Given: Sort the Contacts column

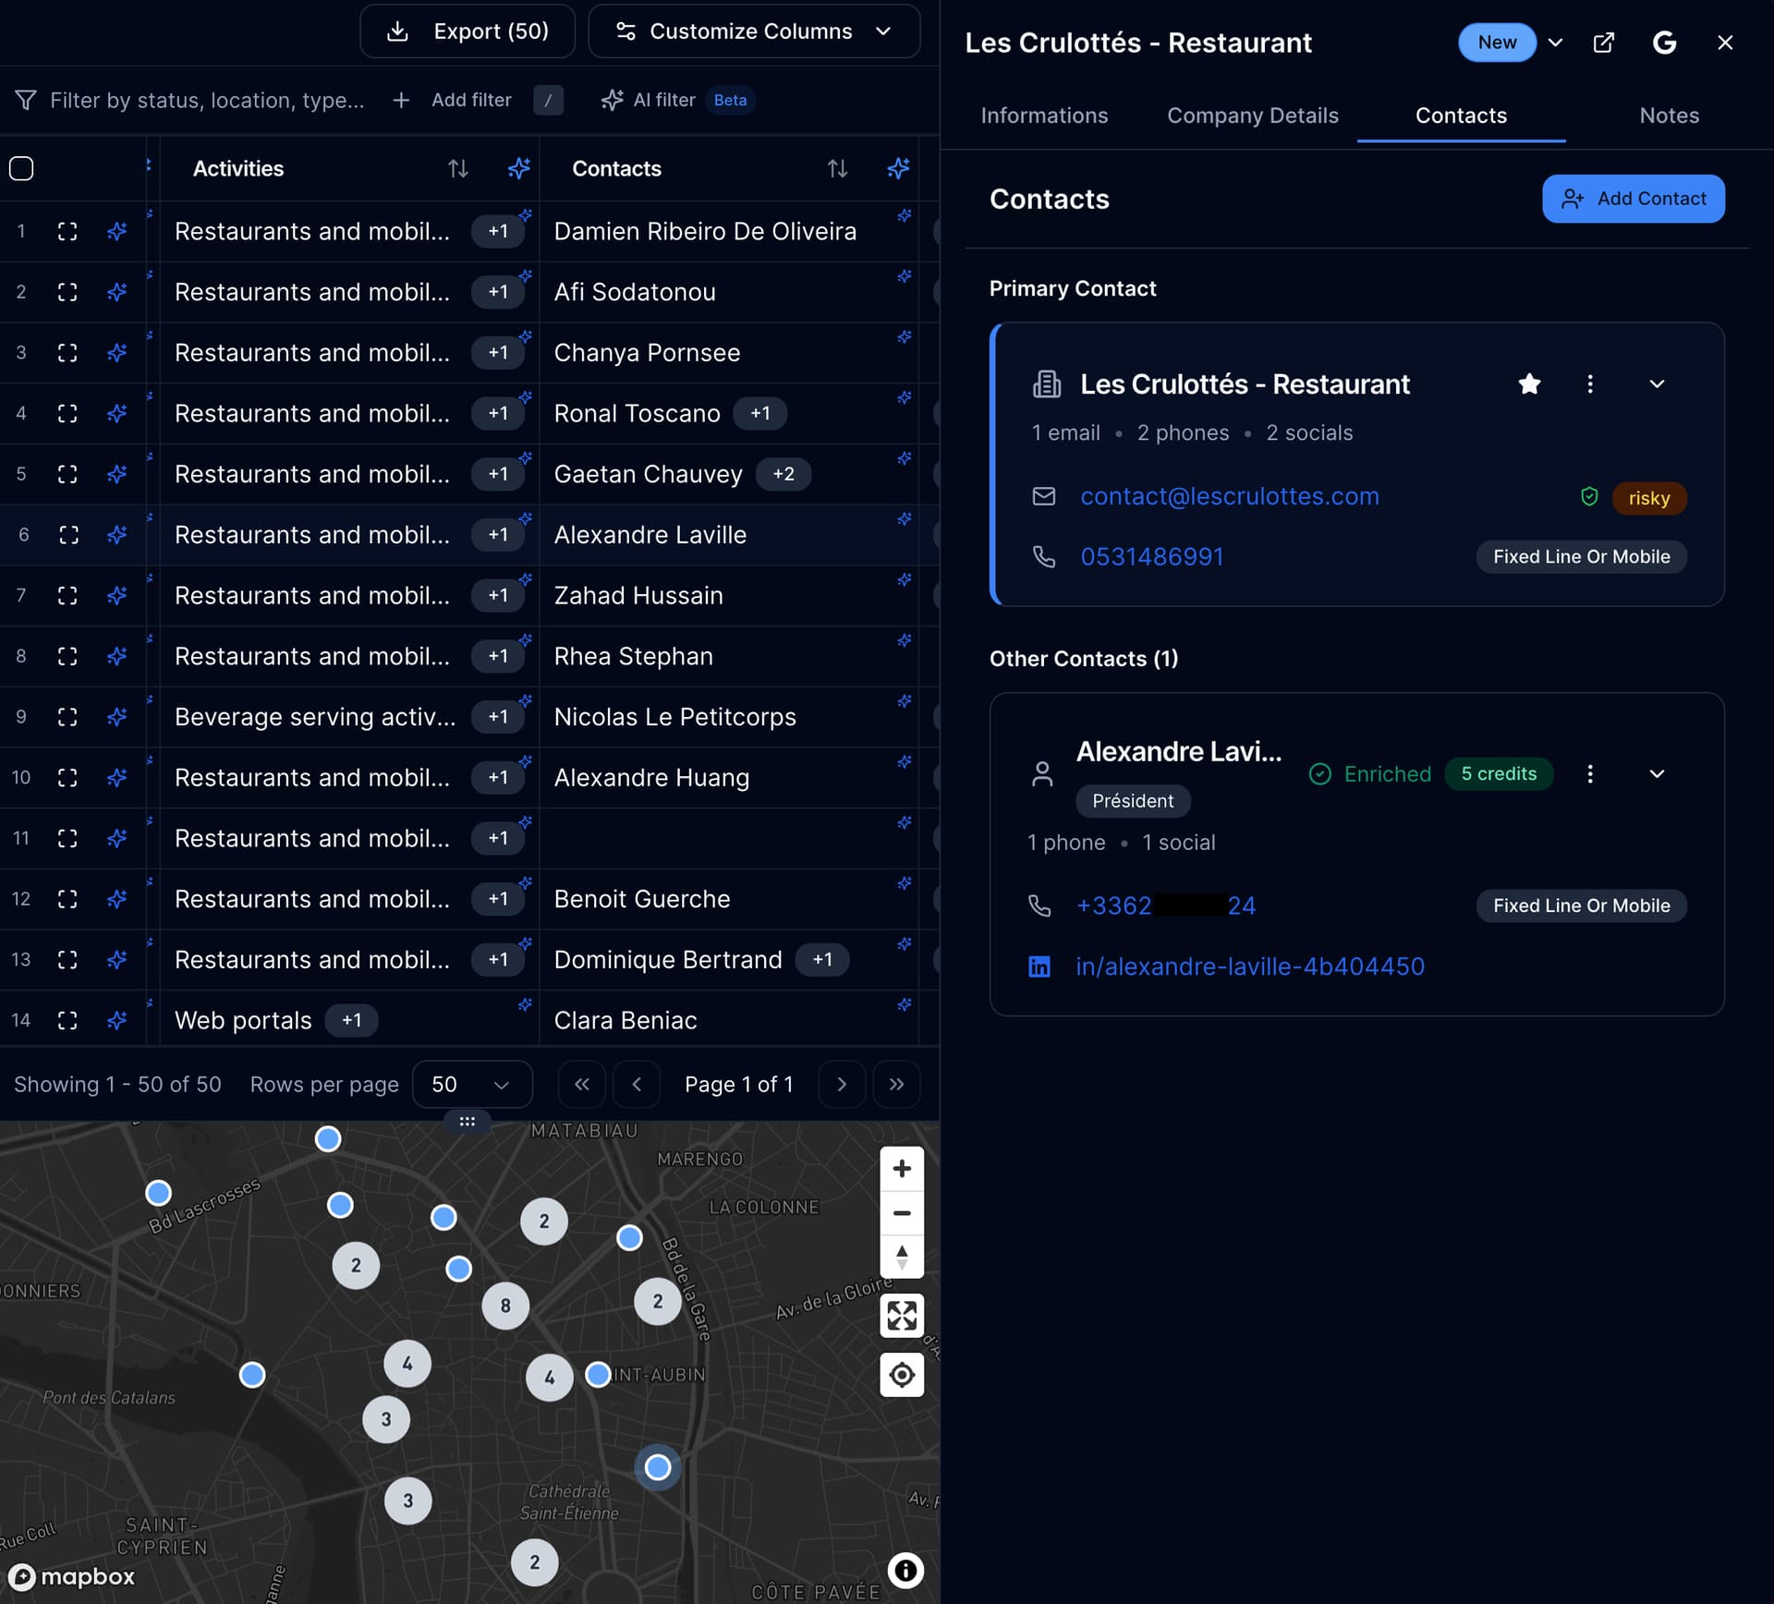Looking at the screenshot, I should coord(837,169).
